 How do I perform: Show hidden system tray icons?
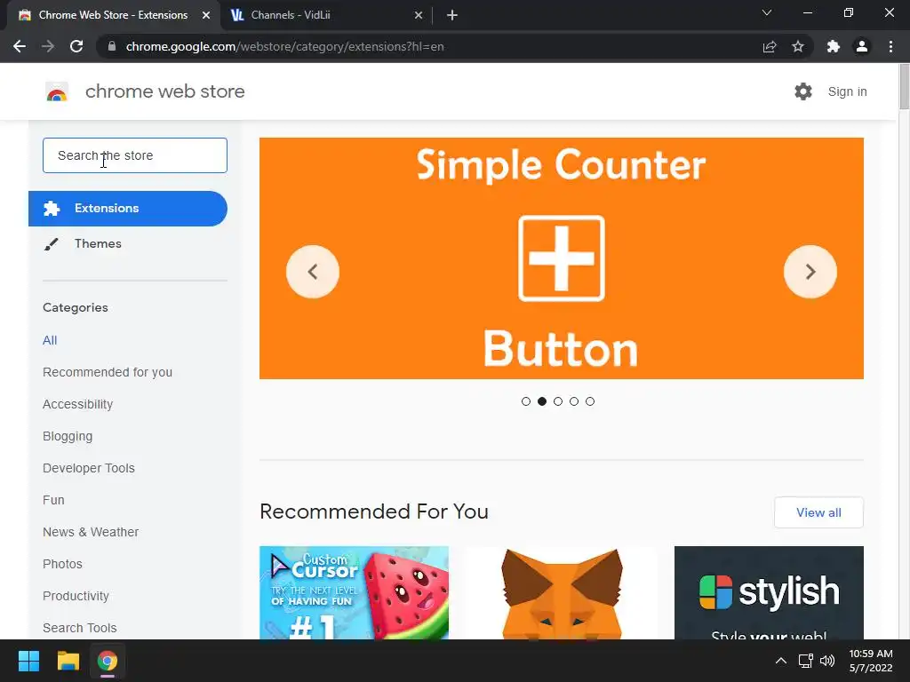coord(781,661)
